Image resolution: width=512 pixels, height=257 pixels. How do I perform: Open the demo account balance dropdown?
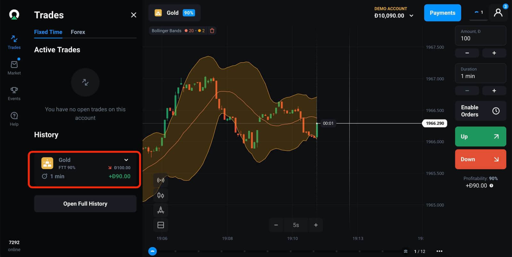[x=411, y=16]
